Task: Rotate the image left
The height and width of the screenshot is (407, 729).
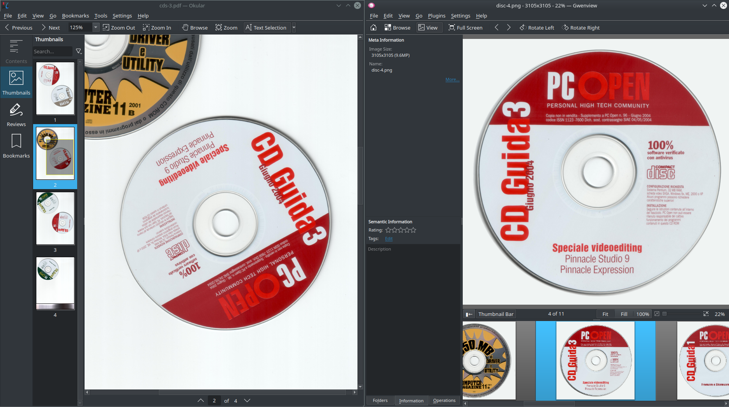Action: coord(537,28)
